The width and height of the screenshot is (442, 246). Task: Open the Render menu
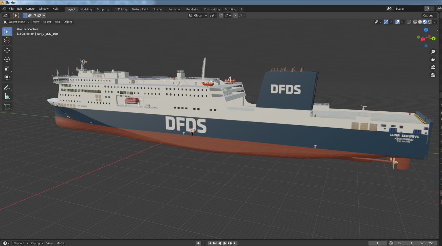(x=30, y=9)
